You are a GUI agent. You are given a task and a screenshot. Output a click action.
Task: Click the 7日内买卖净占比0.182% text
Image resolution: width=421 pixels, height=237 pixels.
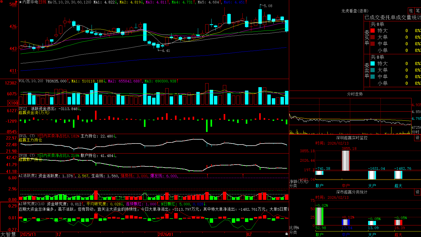coord(58,136)
